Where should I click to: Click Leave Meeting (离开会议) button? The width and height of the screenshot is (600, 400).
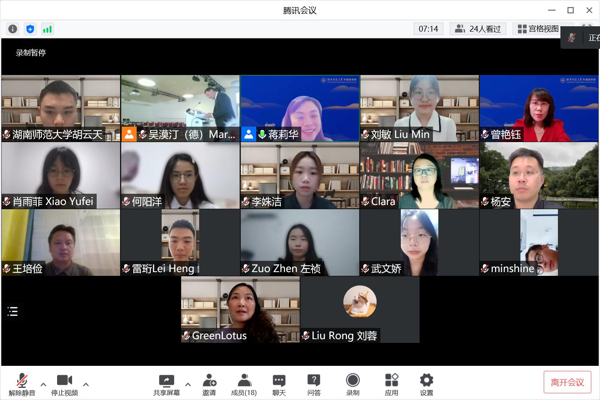tap(567, 382)
